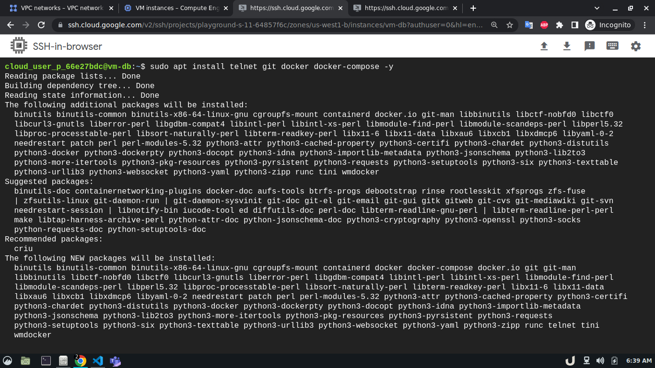Screen dimensions: 655x368
Task: Launch the terminal from taskbar
Action: tap(46, 361)
